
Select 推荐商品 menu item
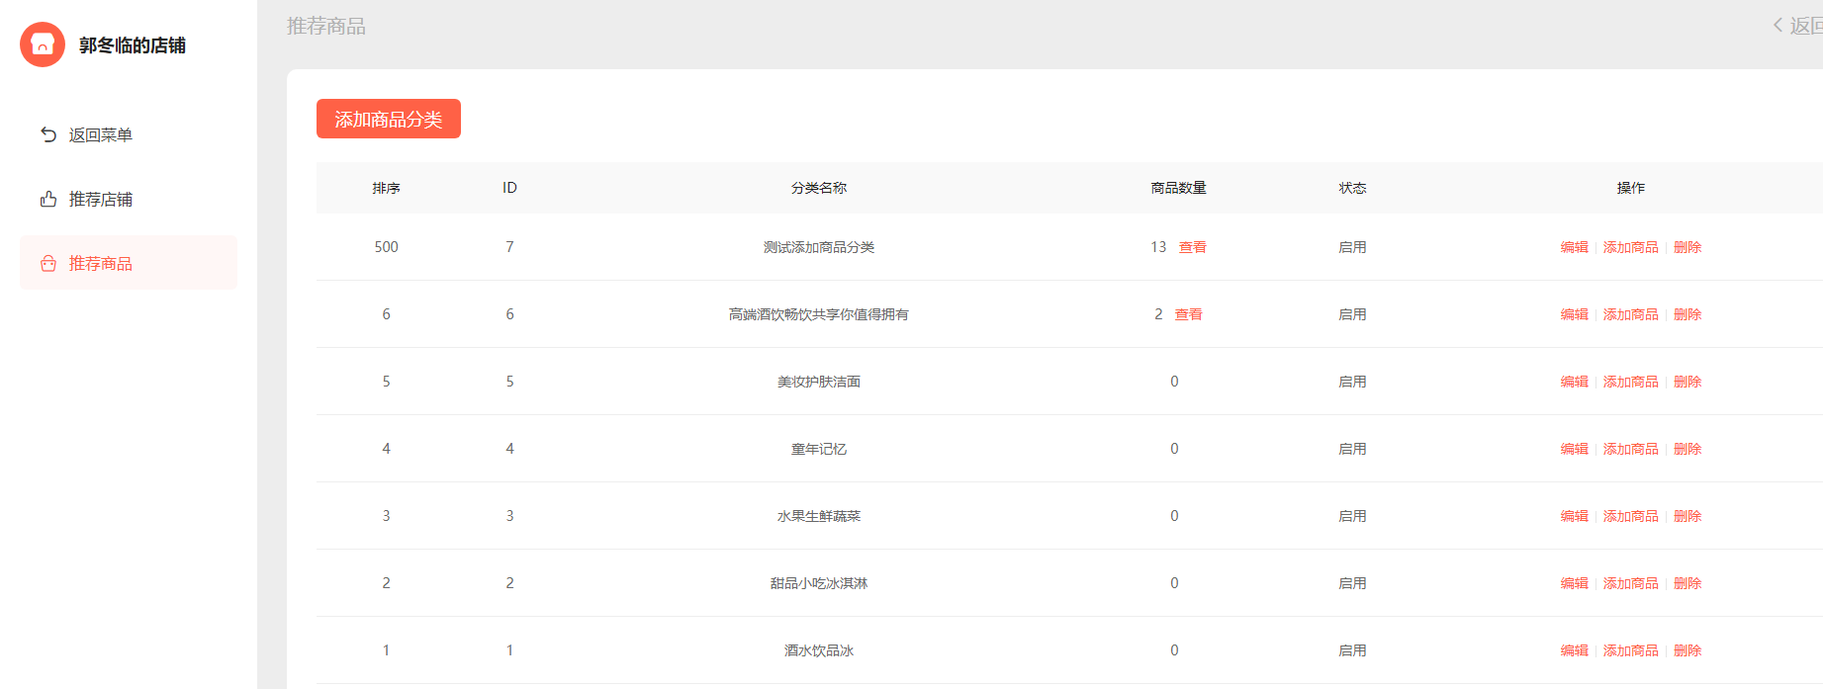tap(129, 263)
